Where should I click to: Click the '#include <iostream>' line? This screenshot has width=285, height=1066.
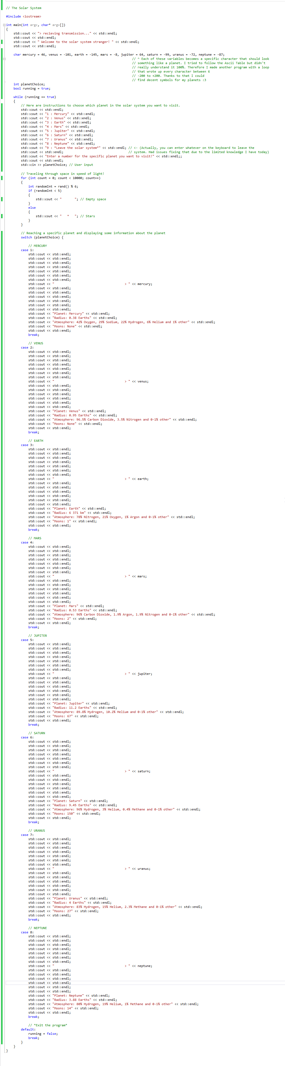pyautogui.click(x=24, y=16)
